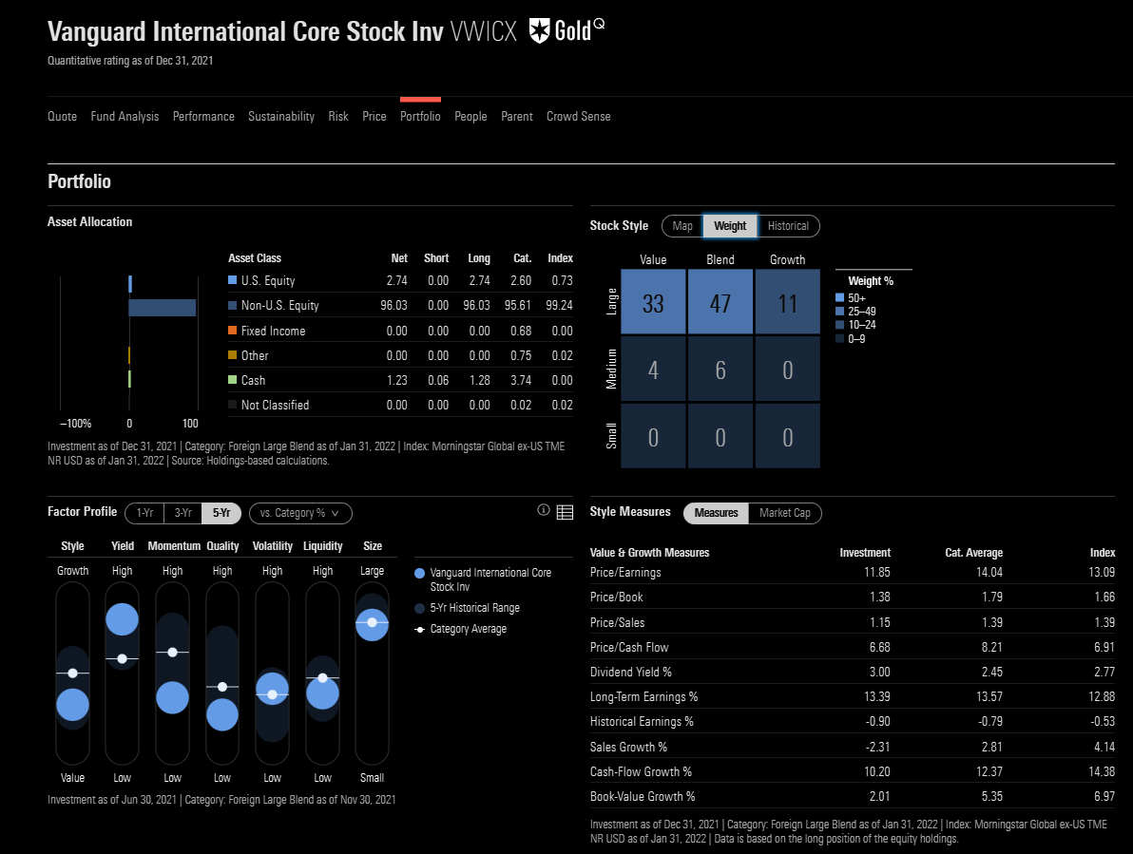Click the Morningstar Gold medalist badge icon

[x=539, y=31]
